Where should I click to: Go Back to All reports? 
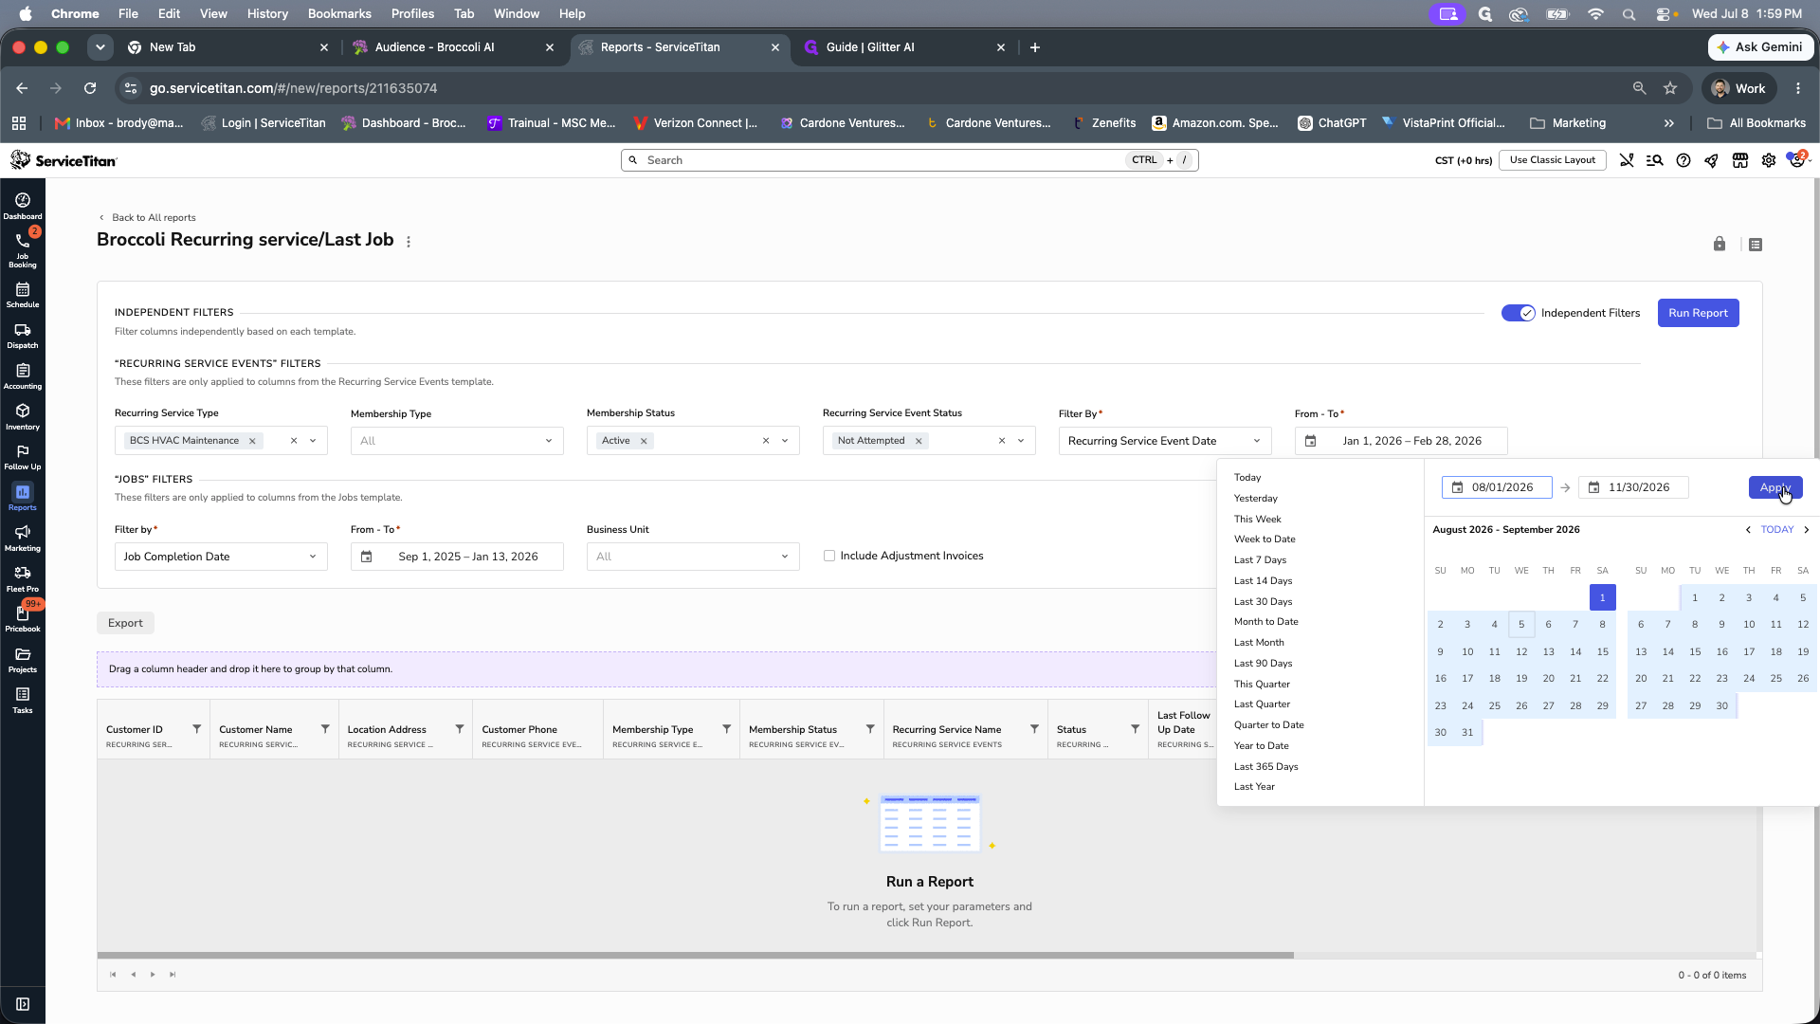(x=148, y=217)
